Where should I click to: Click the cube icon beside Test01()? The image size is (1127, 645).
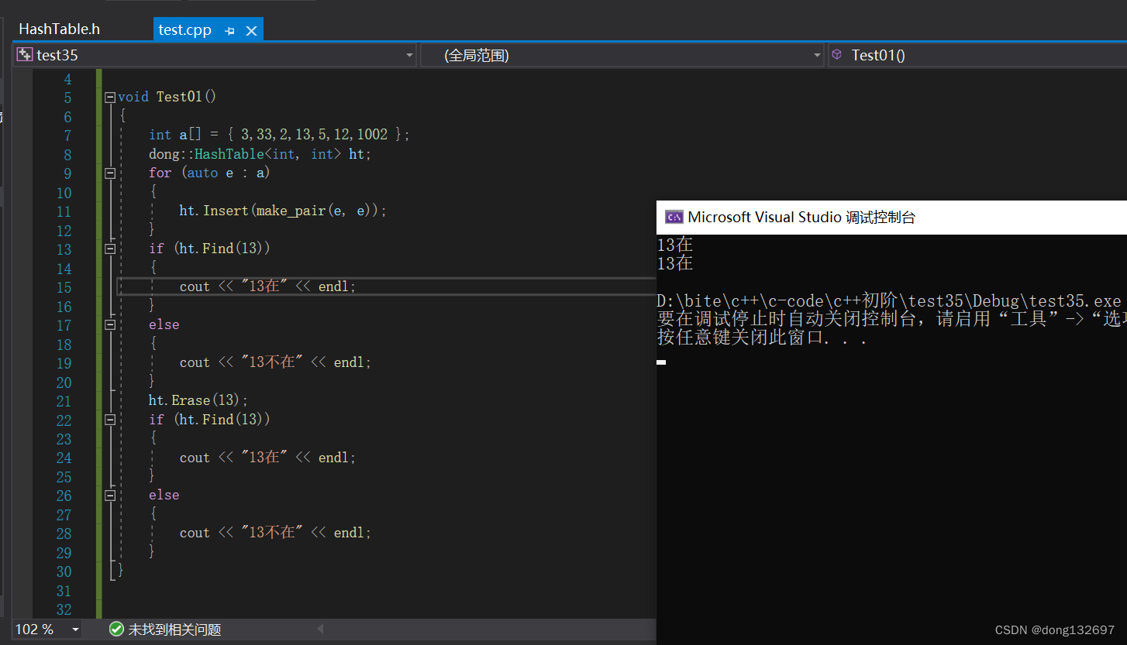[x=836, y=54]
